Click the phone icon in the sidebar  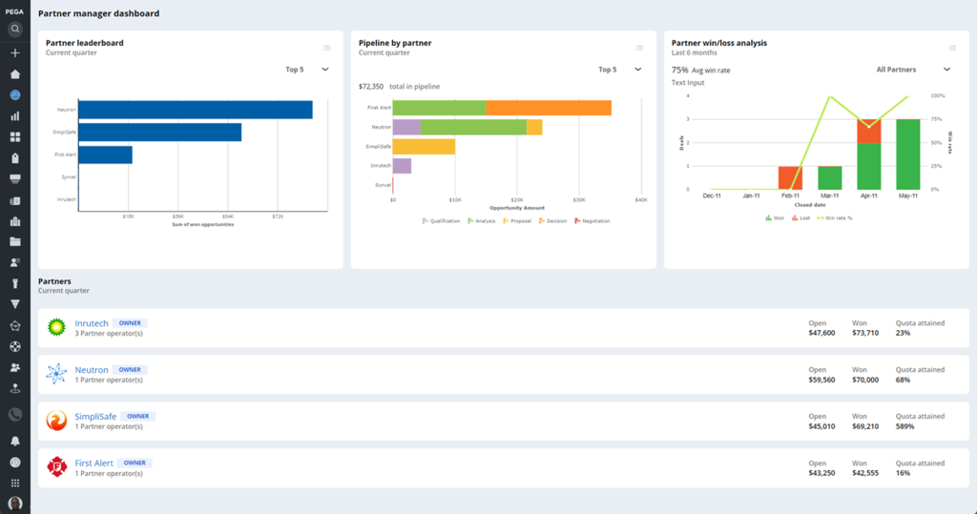[x=15, y=415]
